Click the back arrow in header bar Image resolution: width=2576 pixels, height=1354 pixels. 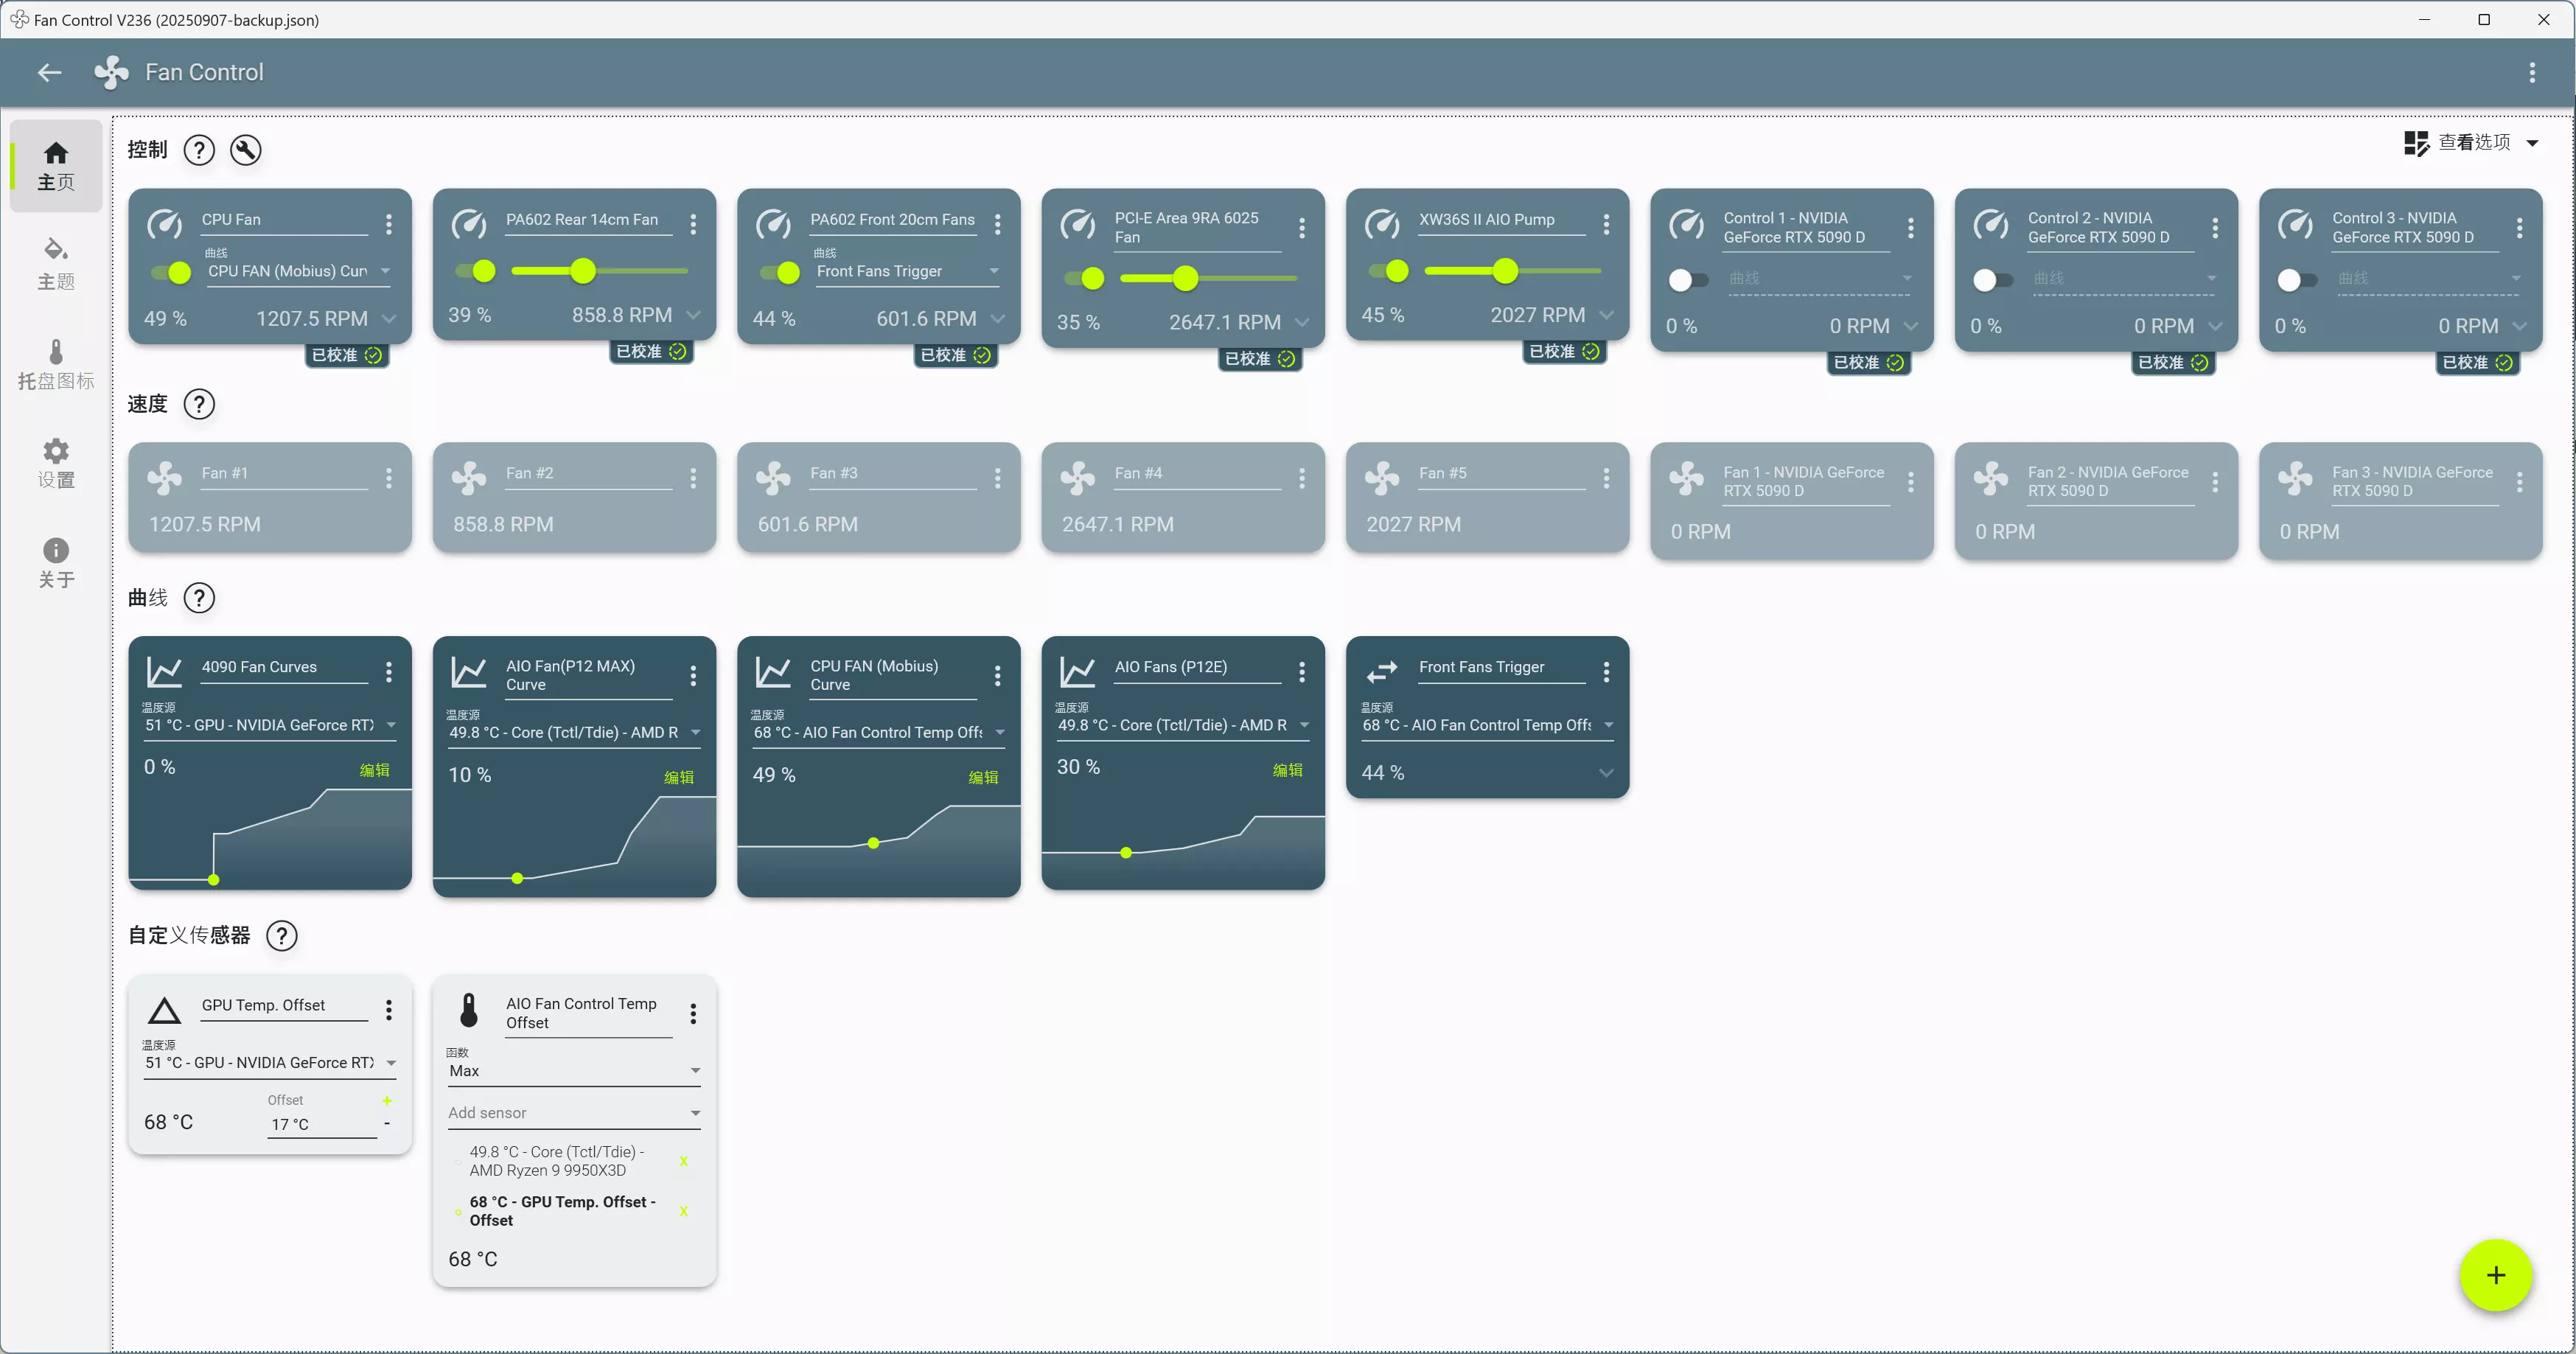point(49,72)
